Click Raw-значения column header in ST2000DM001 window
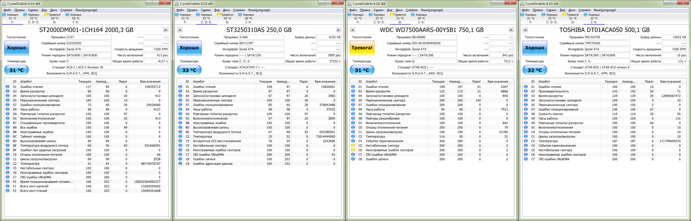691x221 pixels. (145, 82)
